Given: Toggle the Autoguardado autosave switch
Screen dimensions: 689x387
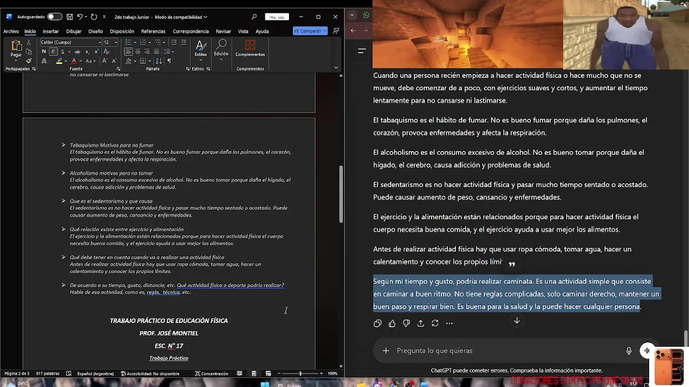Looking at the screenshot, I should pos(54,17).
